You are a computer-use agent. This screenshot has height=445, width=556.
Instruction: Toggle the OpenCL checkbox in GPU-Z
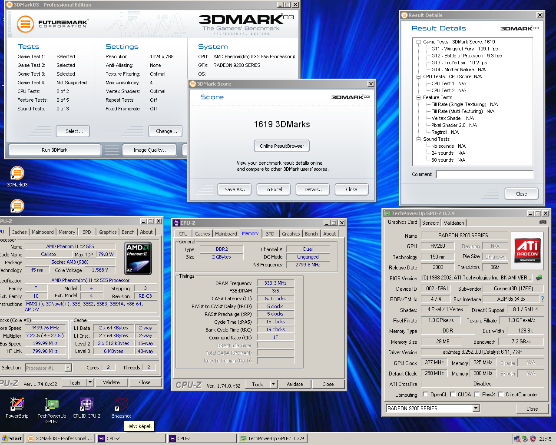(x=426, y=395)
